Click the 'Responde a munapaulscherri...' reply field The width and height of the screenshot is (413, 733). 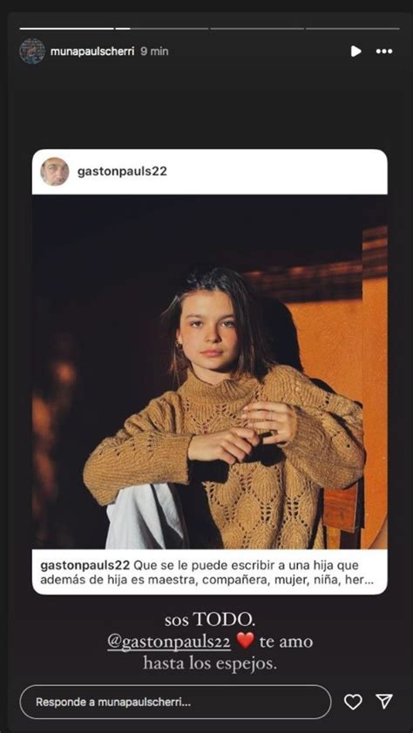coord(175,702)
